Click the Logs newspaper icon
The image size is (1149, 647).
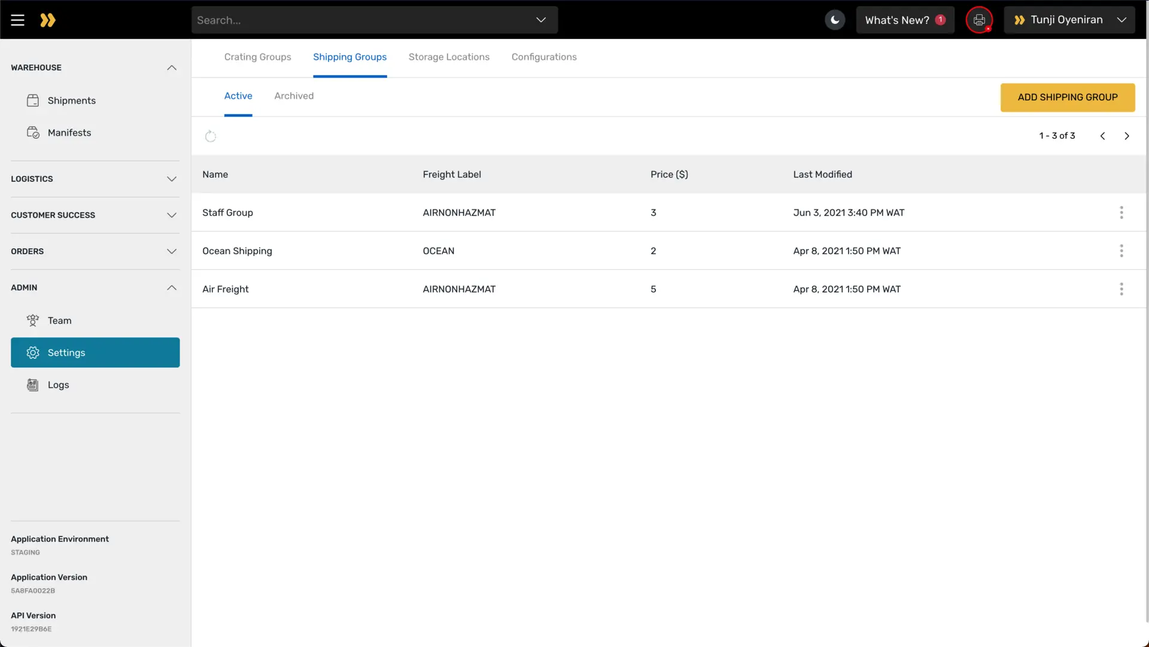pyautogui.click(x=33, y=385)
